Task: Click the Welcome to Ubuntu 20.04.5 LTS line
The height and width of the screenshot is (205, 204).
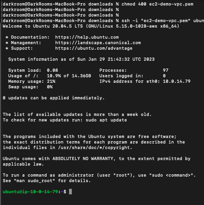Action: tap(91, 26)
